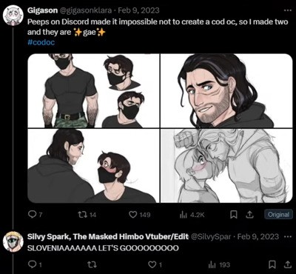The width and height of the screenshot is (296, 274).
Task: Open Gigason's profile avatar
Action: tap(13, 15)
